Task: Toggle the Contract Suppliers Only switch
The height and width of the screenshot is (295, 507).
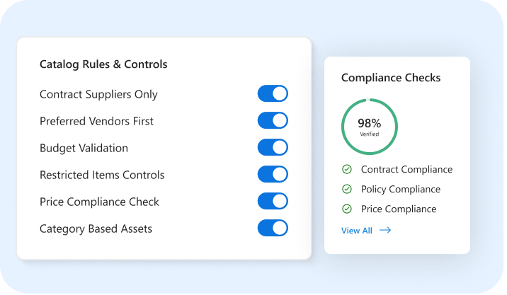Action: tap(273, 93)
